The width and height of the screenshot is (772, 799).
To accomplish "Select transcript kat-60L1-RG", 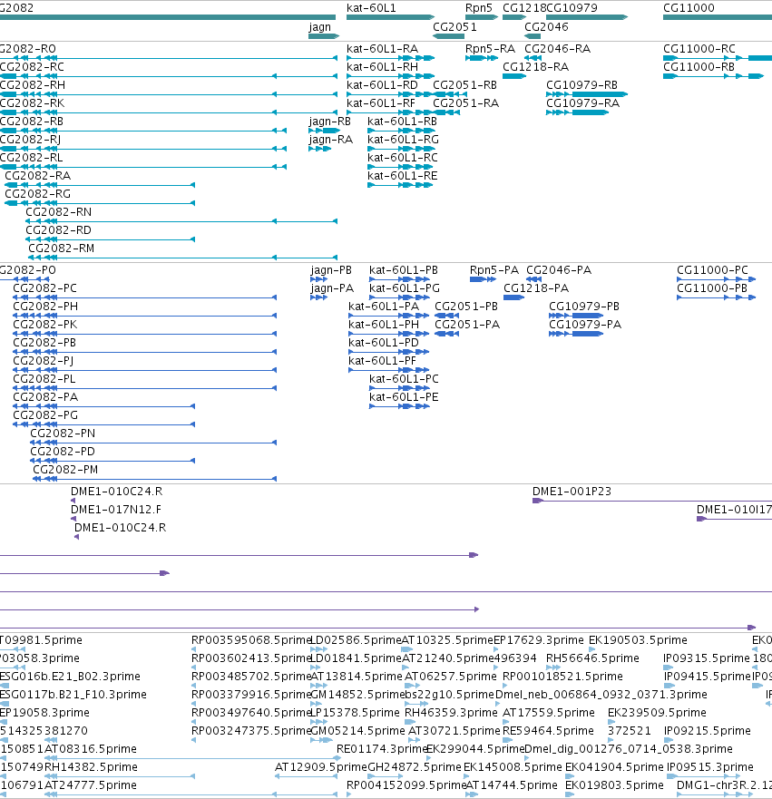I will coord(403,140).
